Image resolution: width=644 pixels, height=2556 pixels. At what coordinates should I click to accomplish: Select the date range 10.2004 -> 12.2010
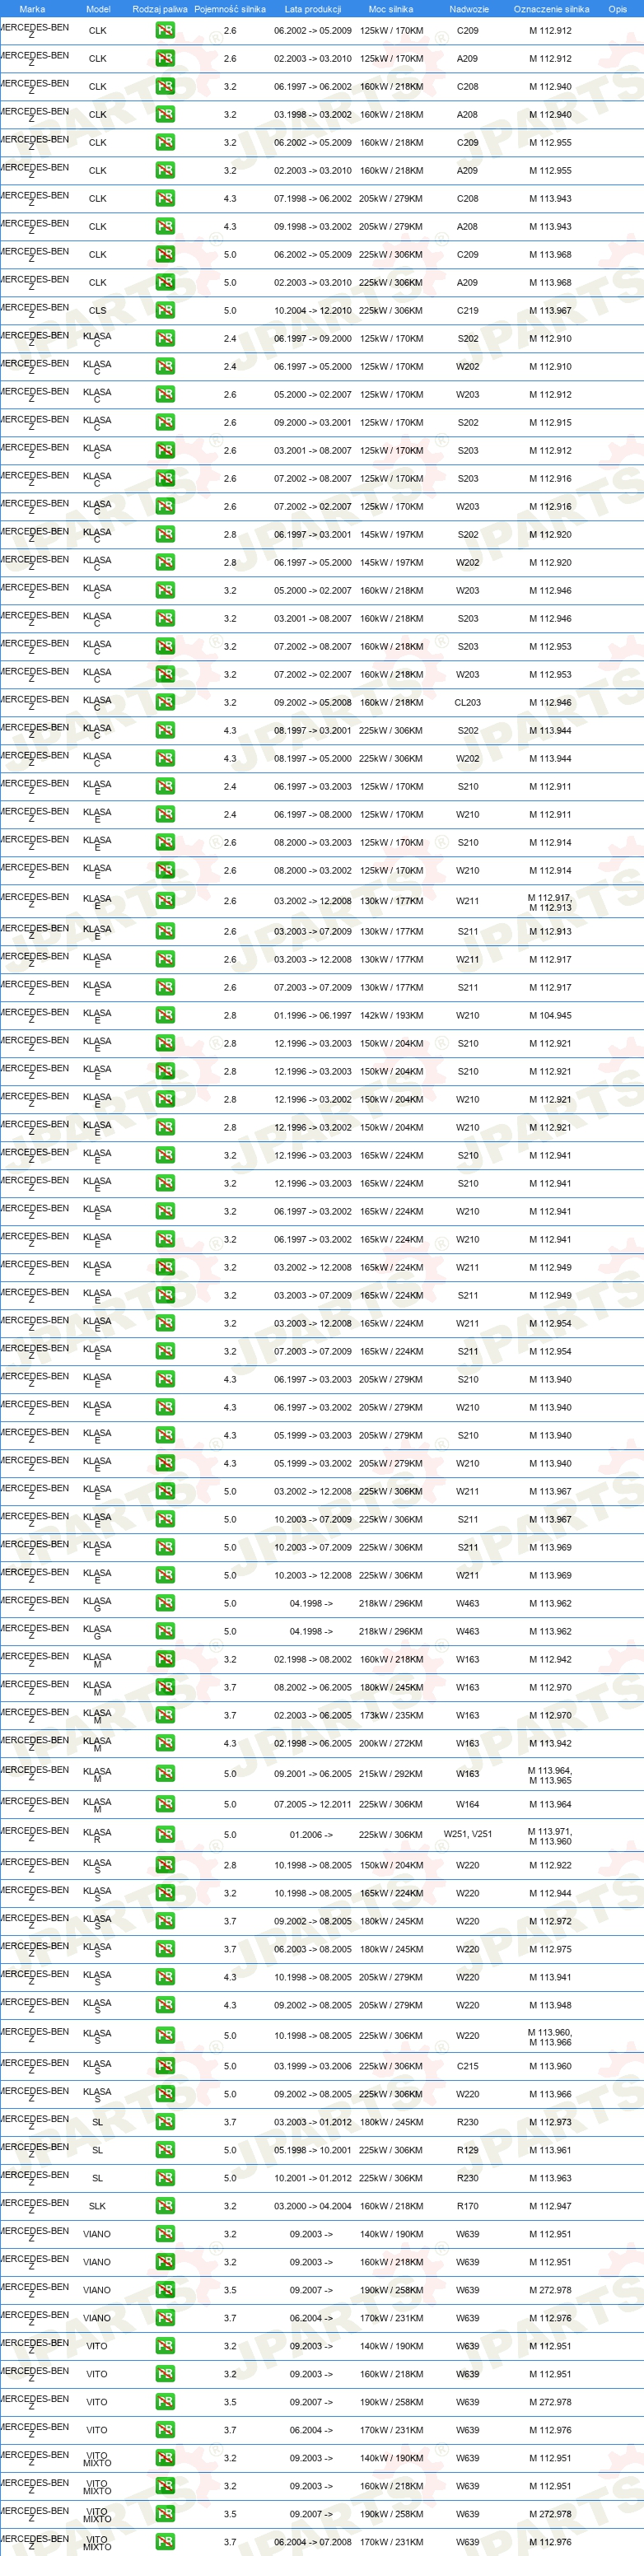coord(313,310)
